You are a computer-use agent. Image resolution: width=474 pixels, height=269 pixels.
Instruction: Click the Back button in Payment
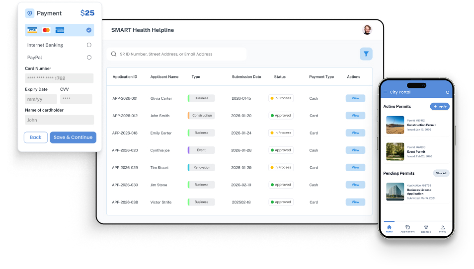pyautogui.click(x=36, y=137)
